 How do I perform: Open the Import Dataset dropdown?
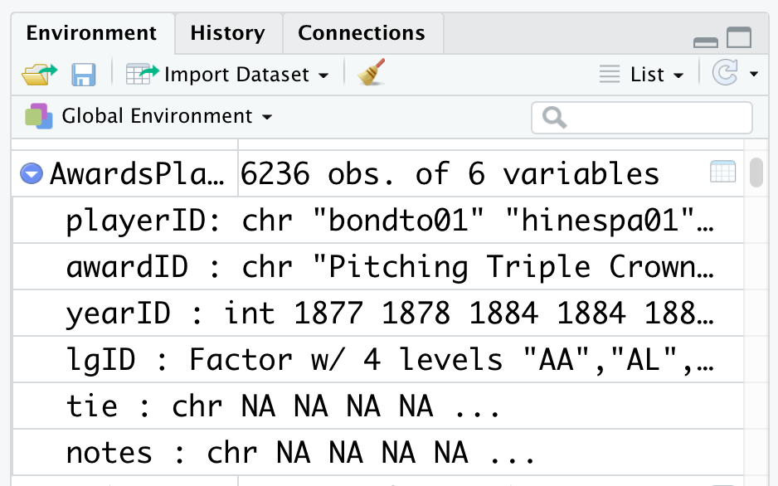pos(247,75)
